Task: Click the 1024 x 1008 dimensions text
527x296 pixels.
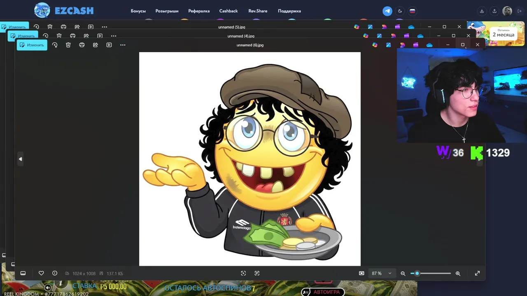Action: (x=84, y=273)
